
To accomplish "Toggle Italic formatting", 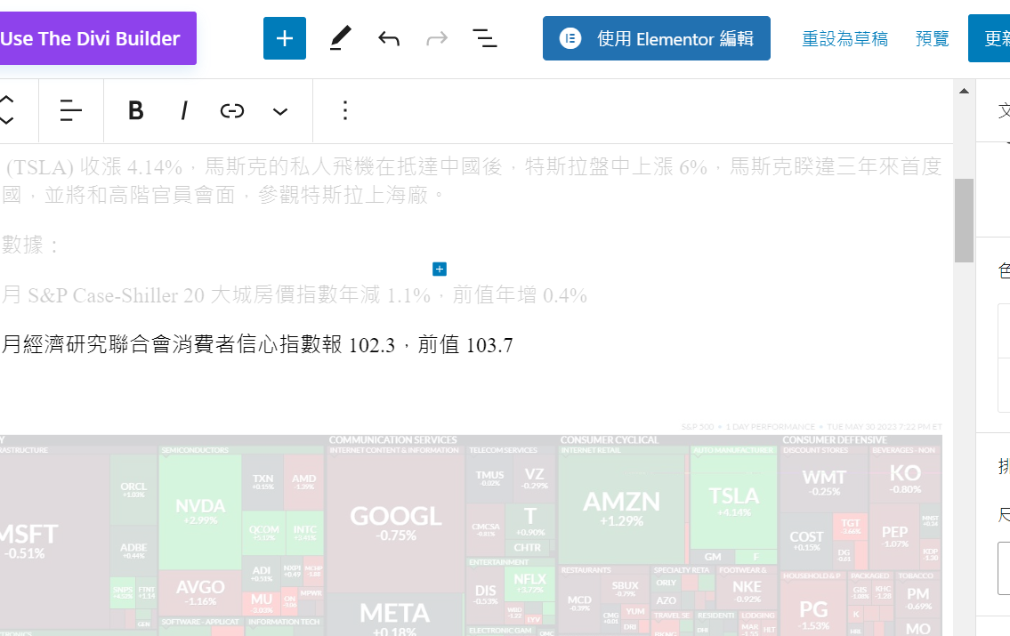I will [x=184, y=110].
